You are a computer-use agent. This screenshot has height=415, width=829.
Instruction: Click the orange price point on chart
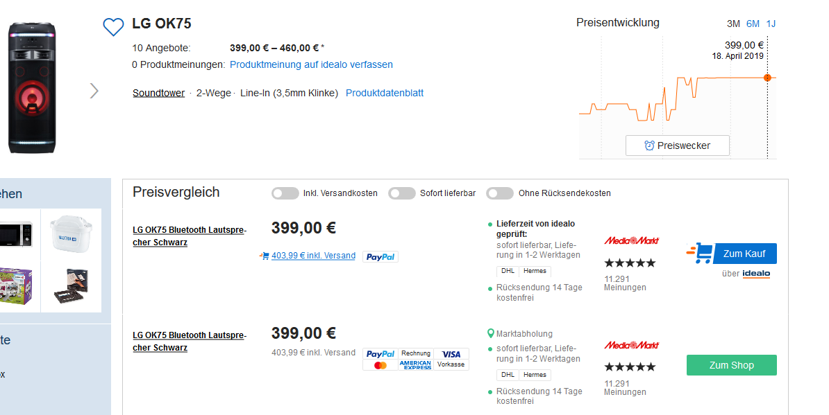coord(767,78)
